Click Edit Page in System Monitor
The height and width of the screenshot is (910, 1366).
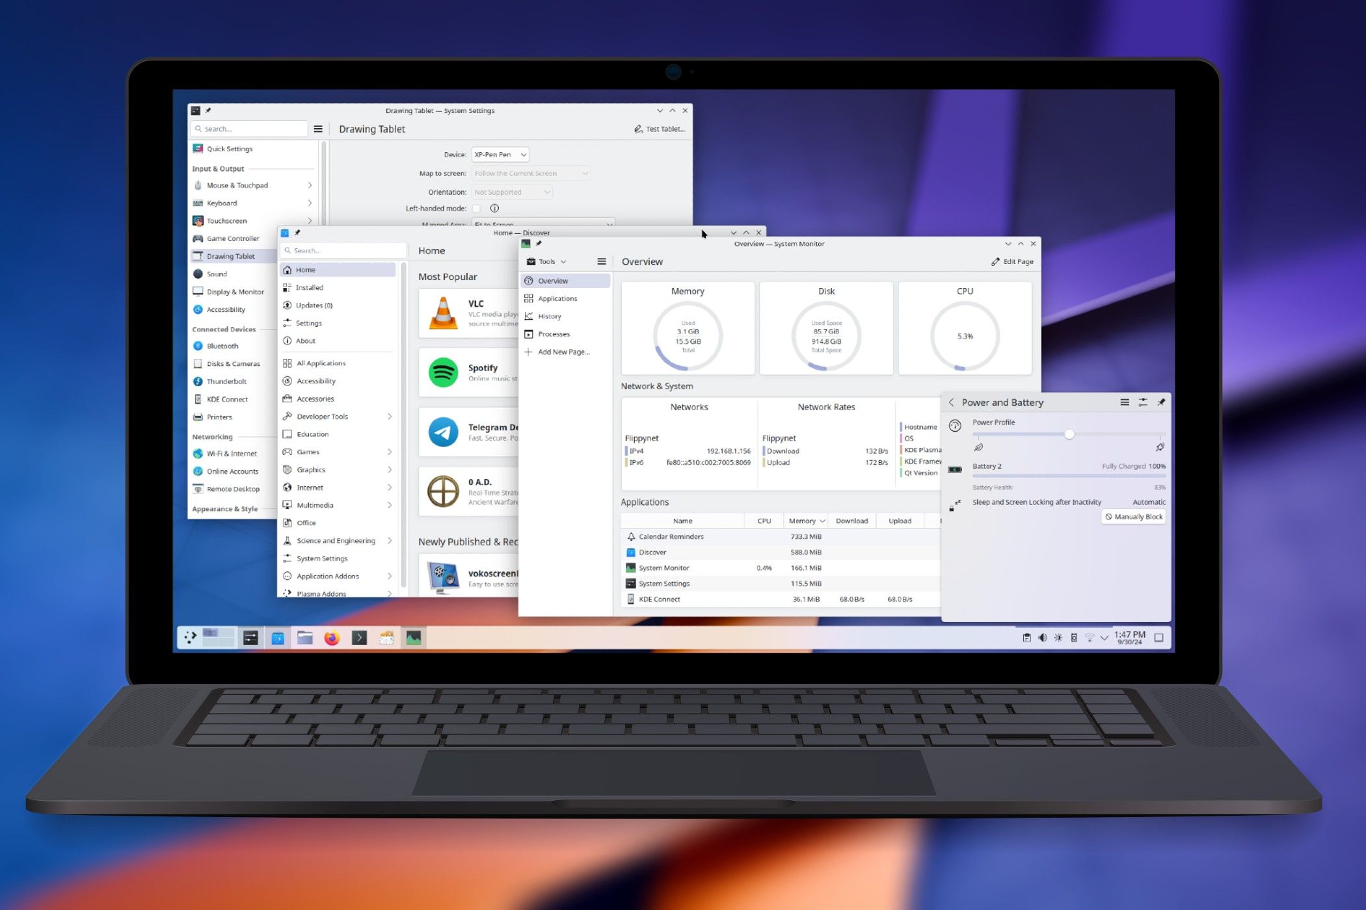point(1012,261)
